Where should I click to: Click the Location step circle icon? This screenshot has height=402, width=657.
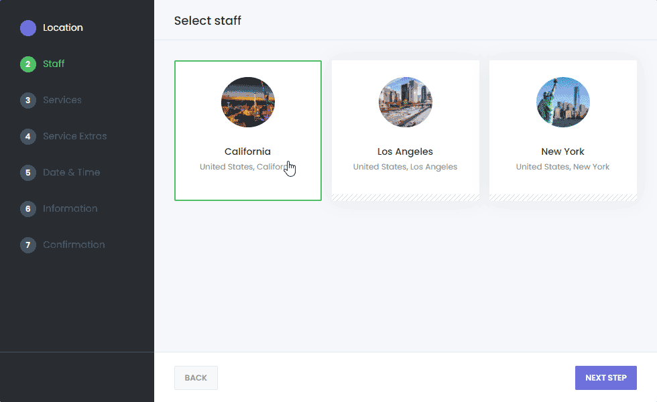coord(28,28)
